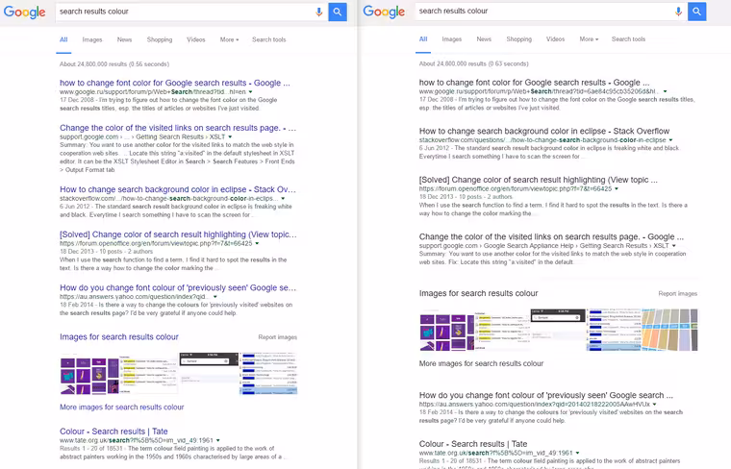
Task: Switch to the right Videos tab
Action: tap(555, 39)
